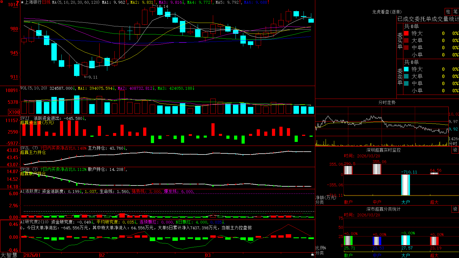Click the teal 大单 sell order swatch

[406, 76]
